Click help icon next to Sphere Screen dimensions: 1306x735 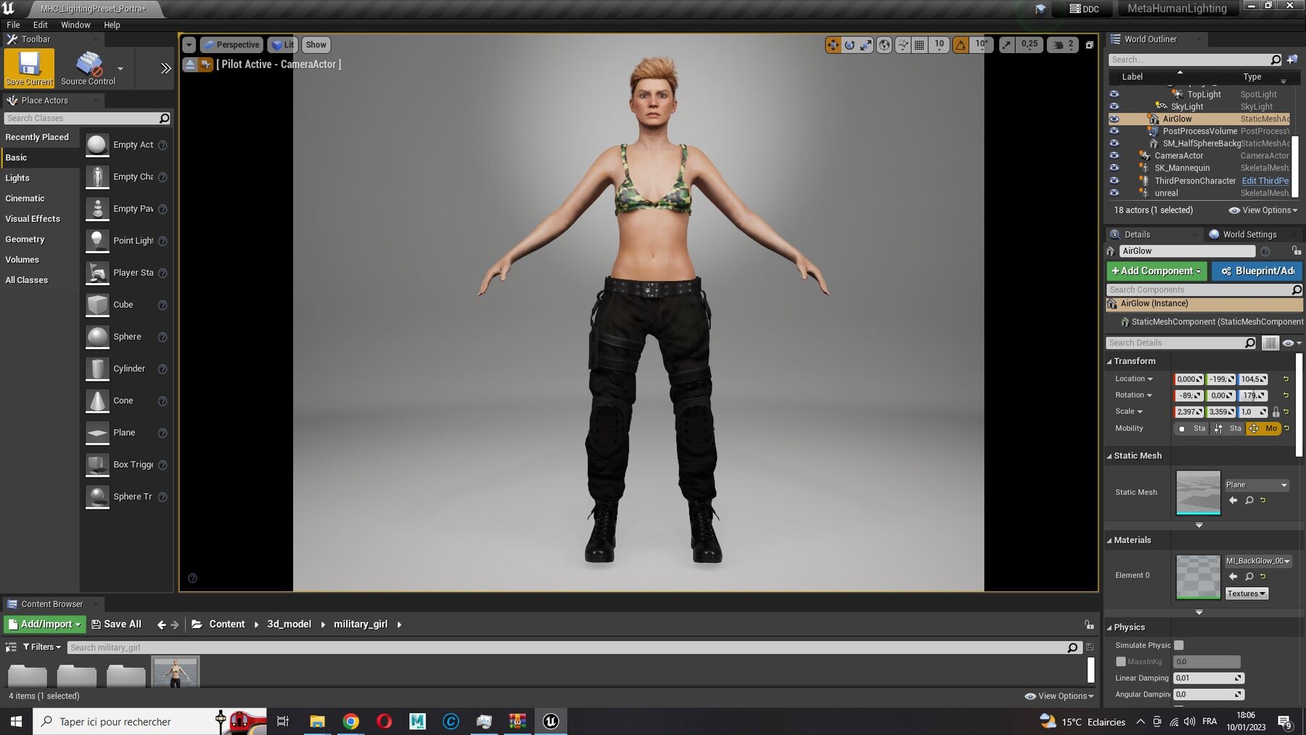point(163,337)
